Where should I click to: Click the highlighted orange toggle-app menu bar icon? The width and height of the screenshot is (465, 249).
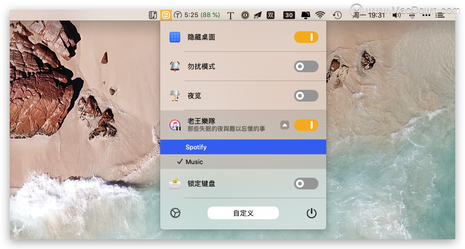[x=166, y=15]
